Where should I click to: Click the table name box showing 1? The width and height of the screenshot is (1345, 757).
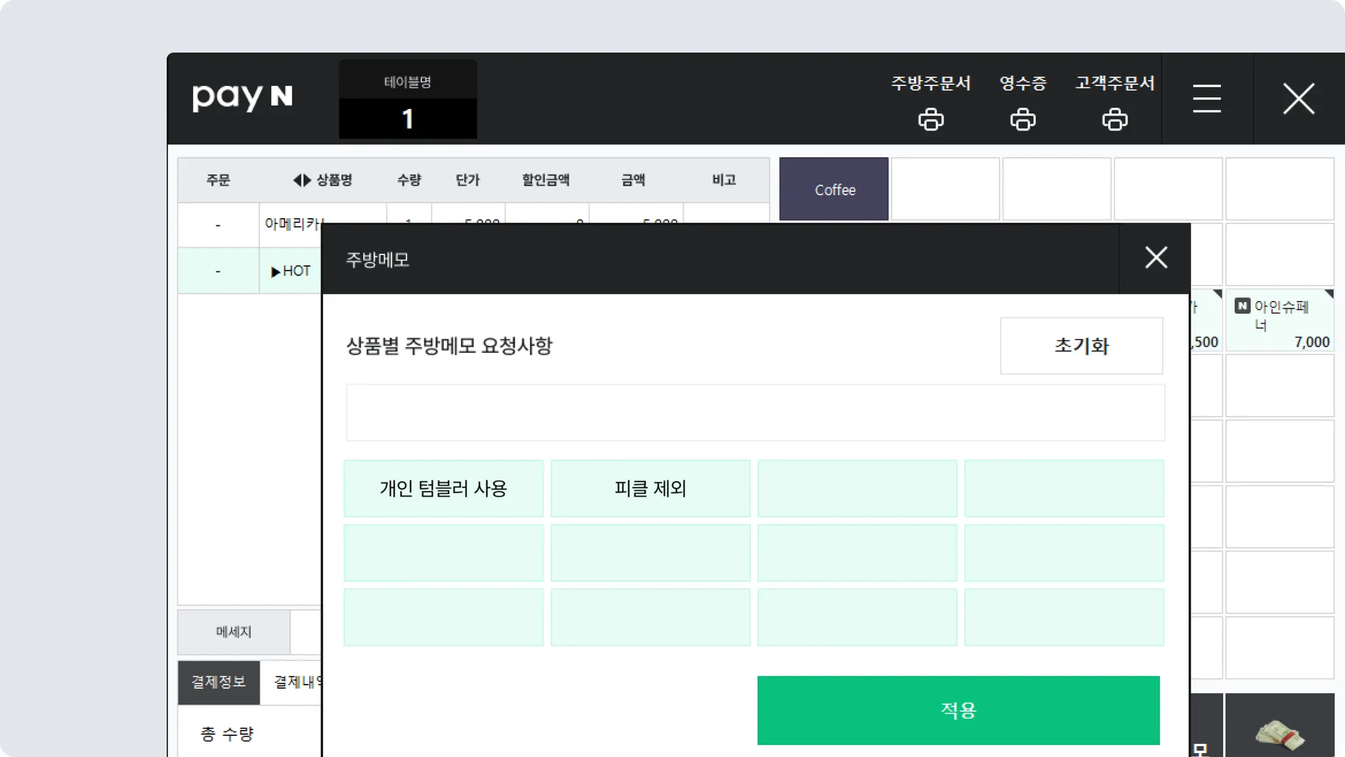click(408, 119)
